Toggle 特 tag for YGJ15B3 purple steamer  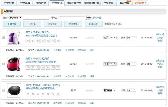click(53, 41)
